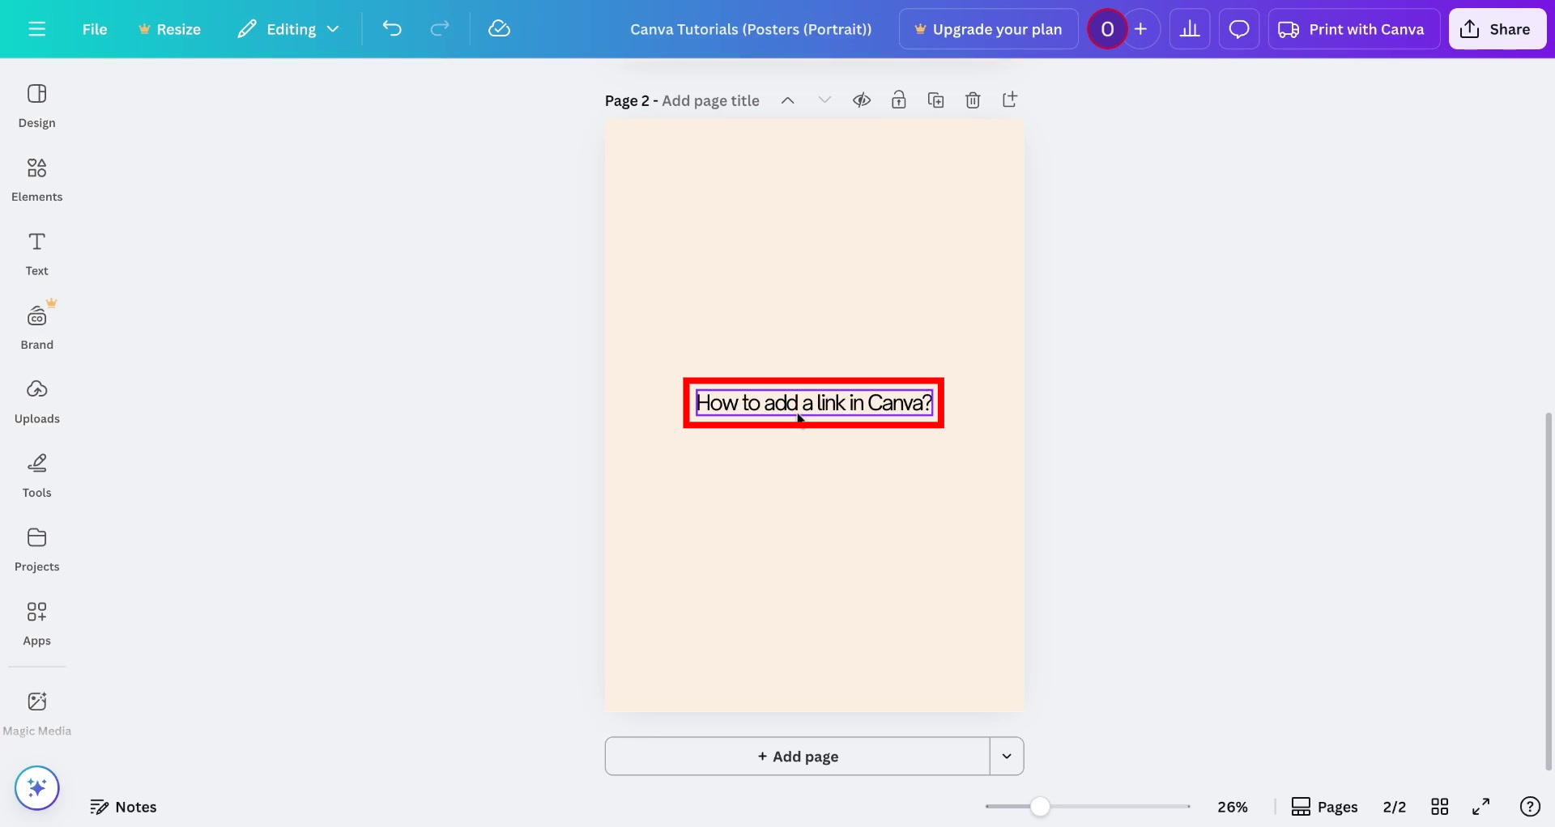Open the Elements panel

pyautogui.click(x=36, y=178)
